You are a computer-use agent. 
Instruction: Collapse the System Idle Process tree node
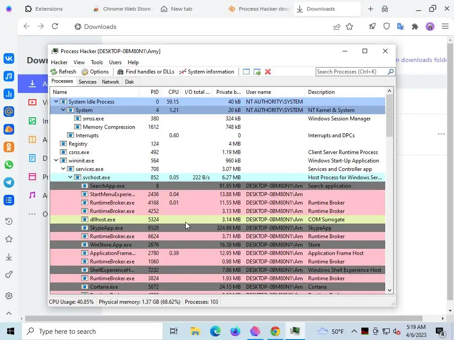[x=56, y=101]
